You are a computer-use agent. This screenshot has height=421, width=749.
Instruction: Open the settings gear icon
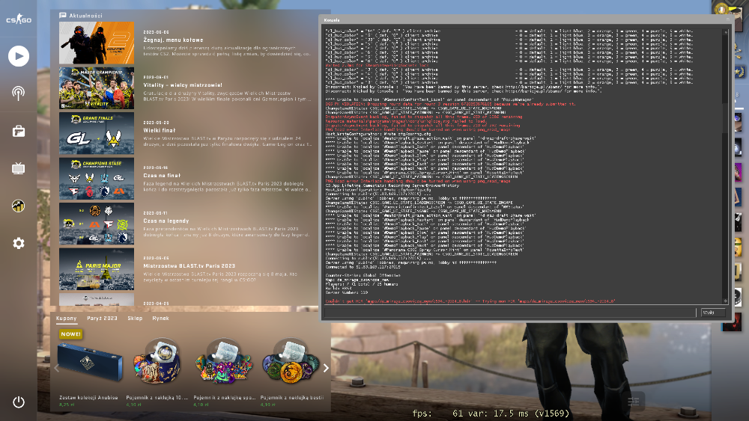click(x=19, y=243)
